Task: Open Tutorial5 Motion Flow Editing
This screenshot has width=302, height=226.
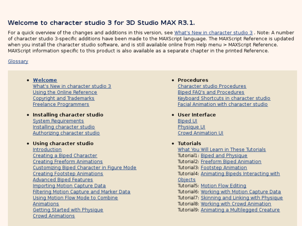Action: point(223,186)
